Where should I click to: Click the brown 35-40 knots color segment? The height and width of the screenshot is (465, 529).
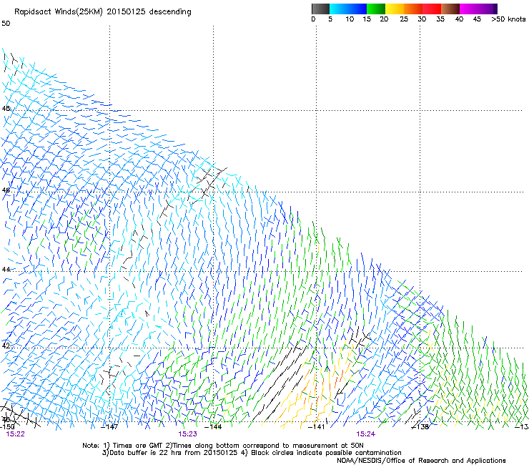point(450,9)
